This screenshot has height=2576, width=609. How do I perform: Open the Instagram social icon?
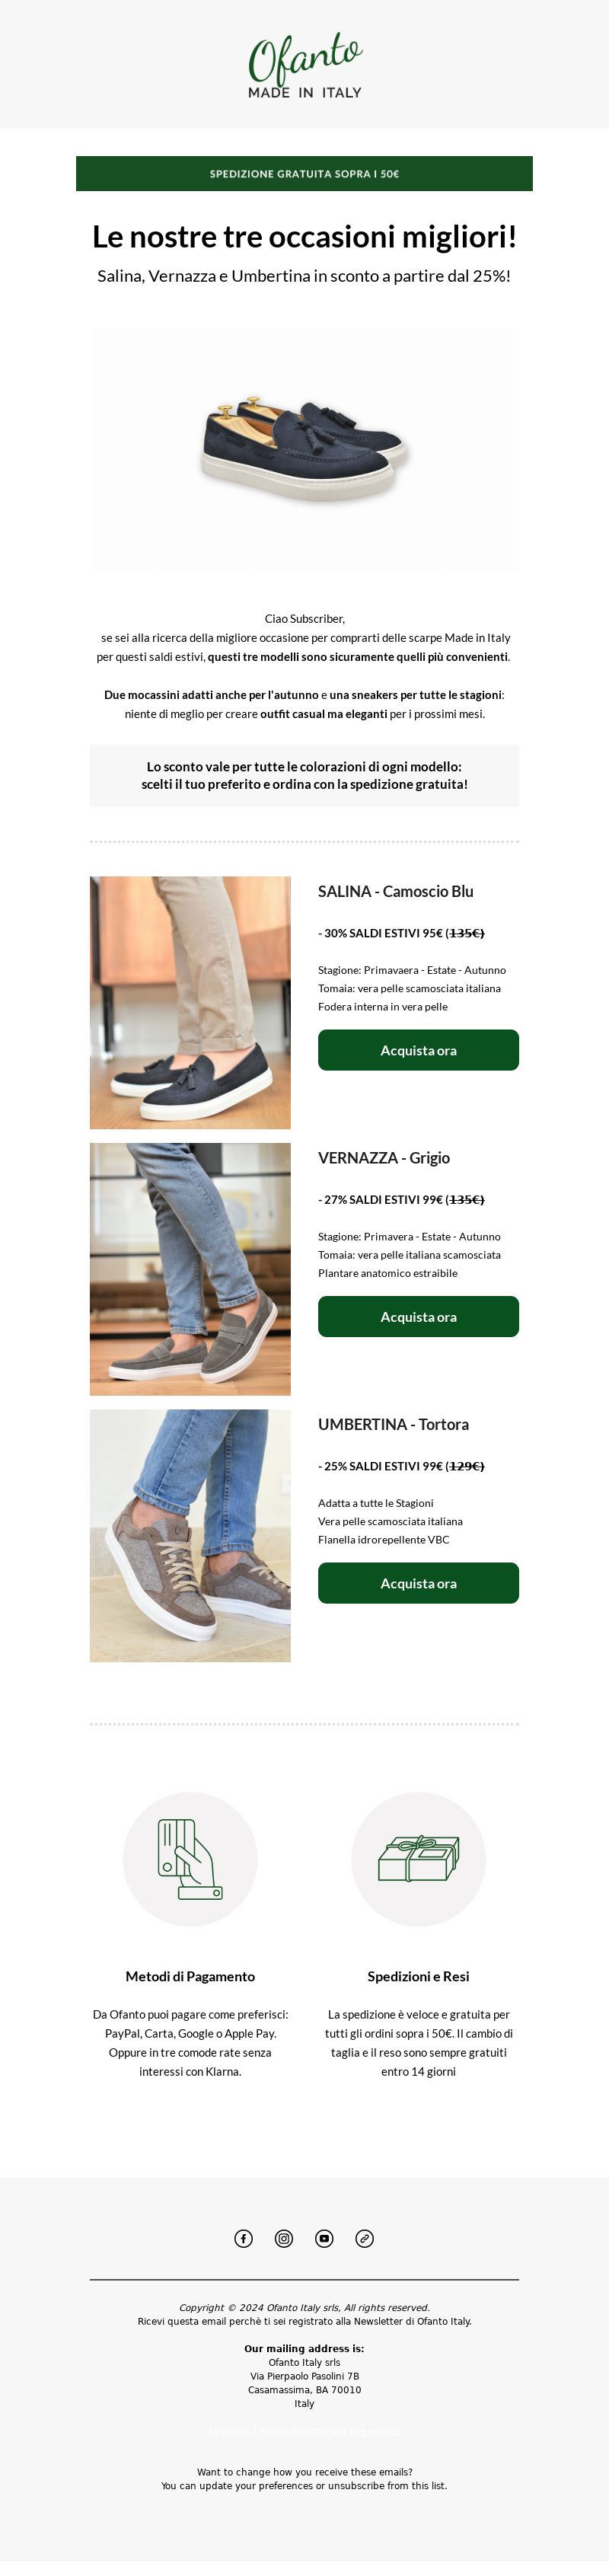284,2238
